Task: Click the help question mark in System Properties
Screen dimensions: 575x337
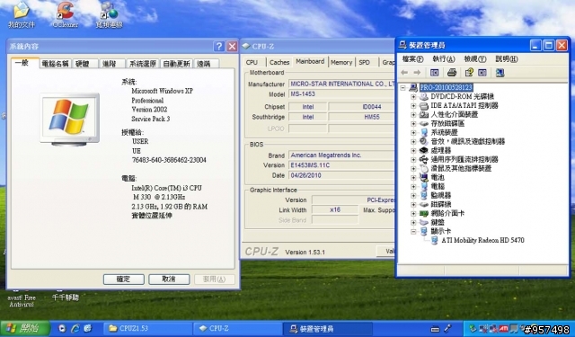Action: point(219,46)
